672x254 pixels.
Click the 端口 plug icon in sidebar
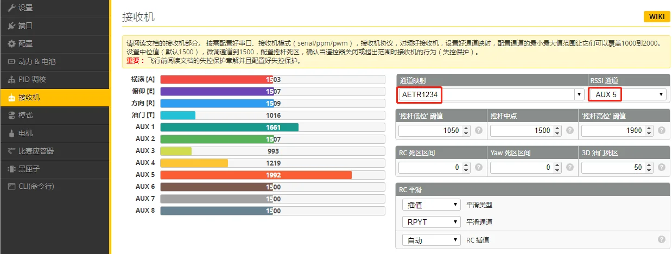coord(11,26)
